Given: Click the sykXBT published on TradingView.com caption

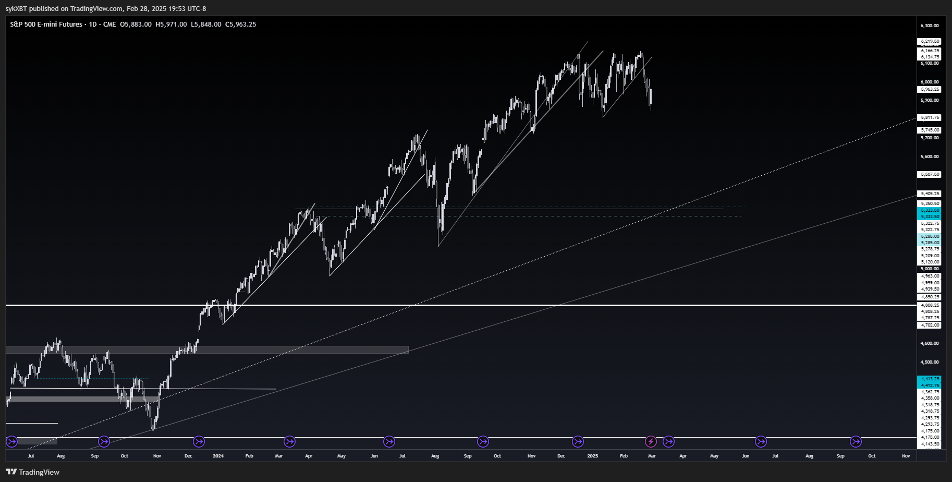Looking at the screenshot, I should (x=106, y=8).
